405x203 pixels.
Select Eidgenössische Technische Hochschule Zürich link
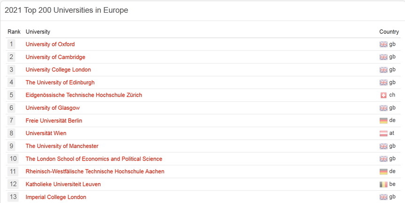coord(83,95)
